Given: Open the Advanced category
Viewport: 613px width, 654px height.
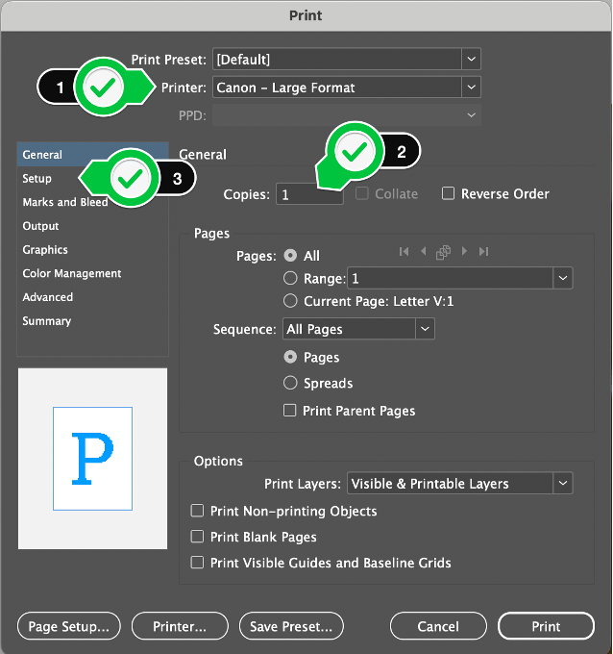Looking at the screenshot, I should click(x=92, y=297).
